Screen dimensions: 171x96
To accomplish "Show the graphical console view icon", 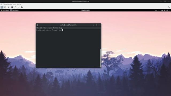I will [2, 7].
